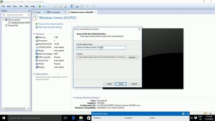215x121 pixels.
Task: Click the Cancel button in wizard
Action: [x=134, y=84]
